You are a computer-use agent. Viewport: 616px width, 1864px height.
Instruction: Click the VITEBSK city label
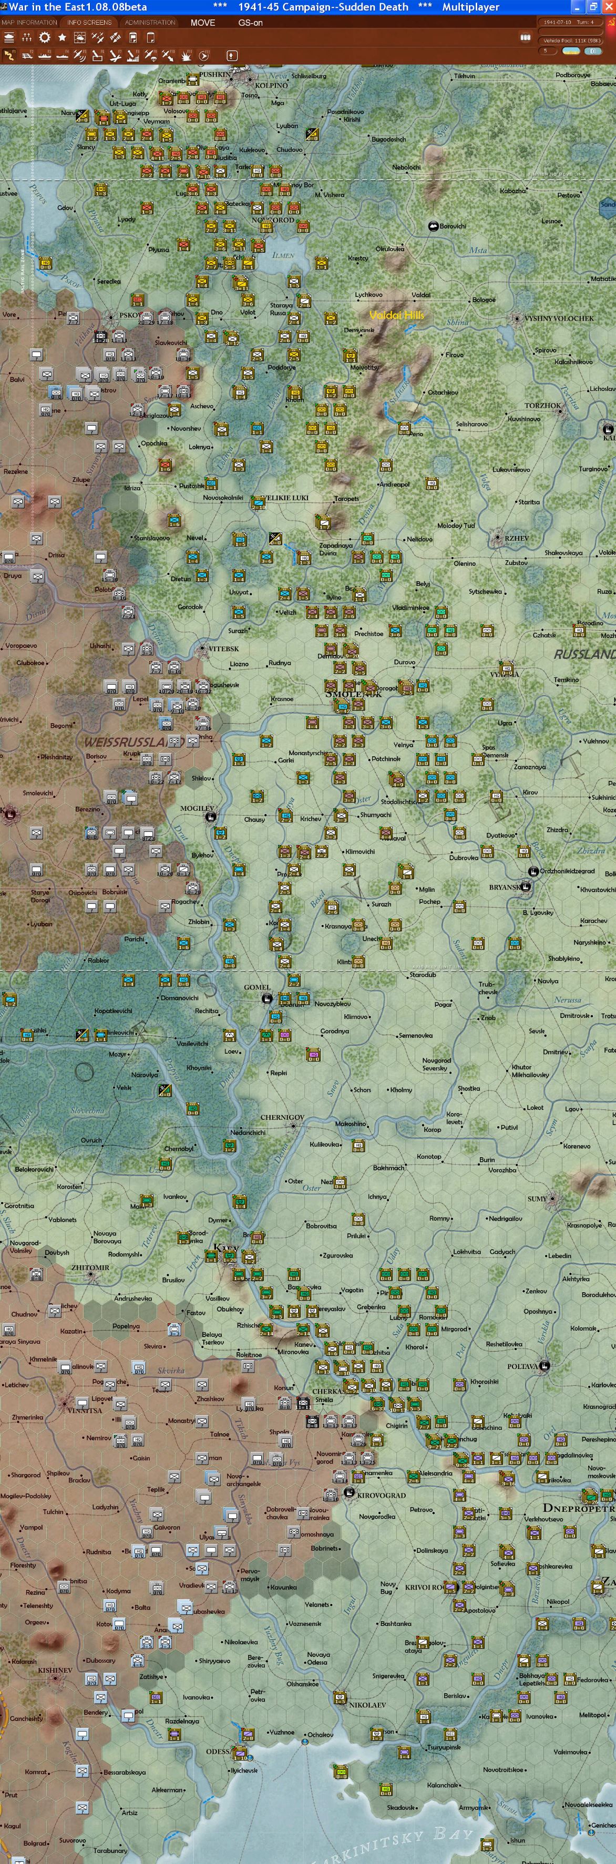point(224,649)
